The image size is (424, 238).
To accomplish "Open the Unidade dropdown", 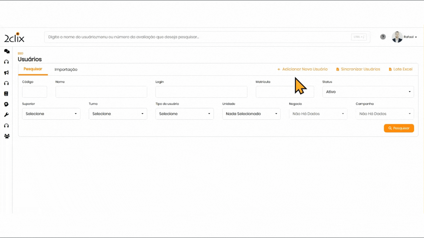I will [x=251, y=114].
